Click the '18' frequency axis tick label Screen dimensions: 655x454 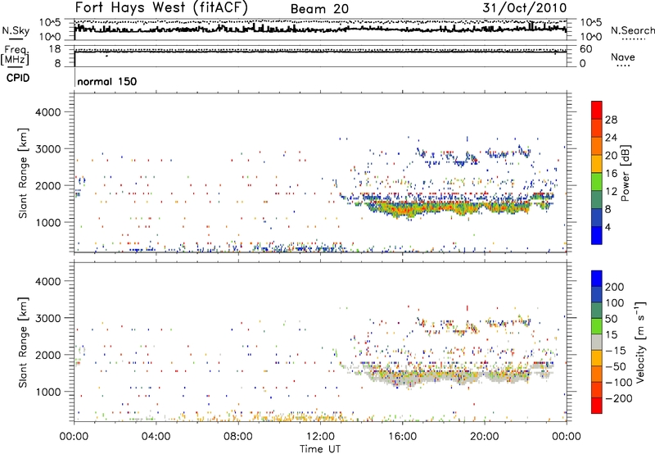tap(55, 49)
